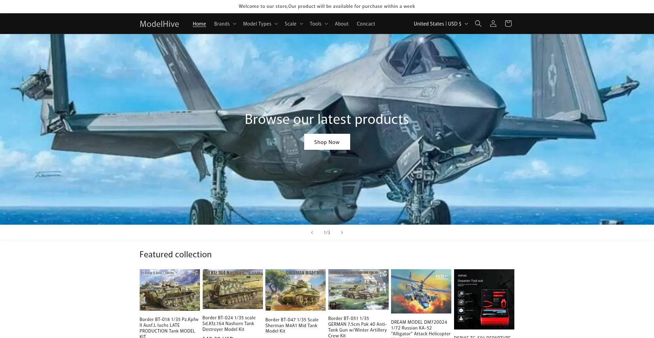Change United States USD currency selector

pos(440,24)
